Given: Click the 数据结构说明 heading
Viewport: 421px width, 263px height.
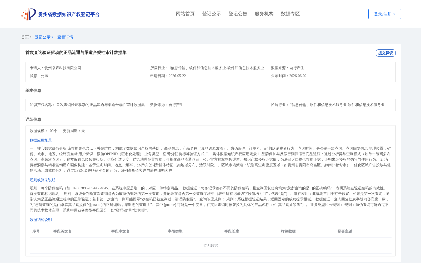Looking at the screenshot, I should pos(41,220).
